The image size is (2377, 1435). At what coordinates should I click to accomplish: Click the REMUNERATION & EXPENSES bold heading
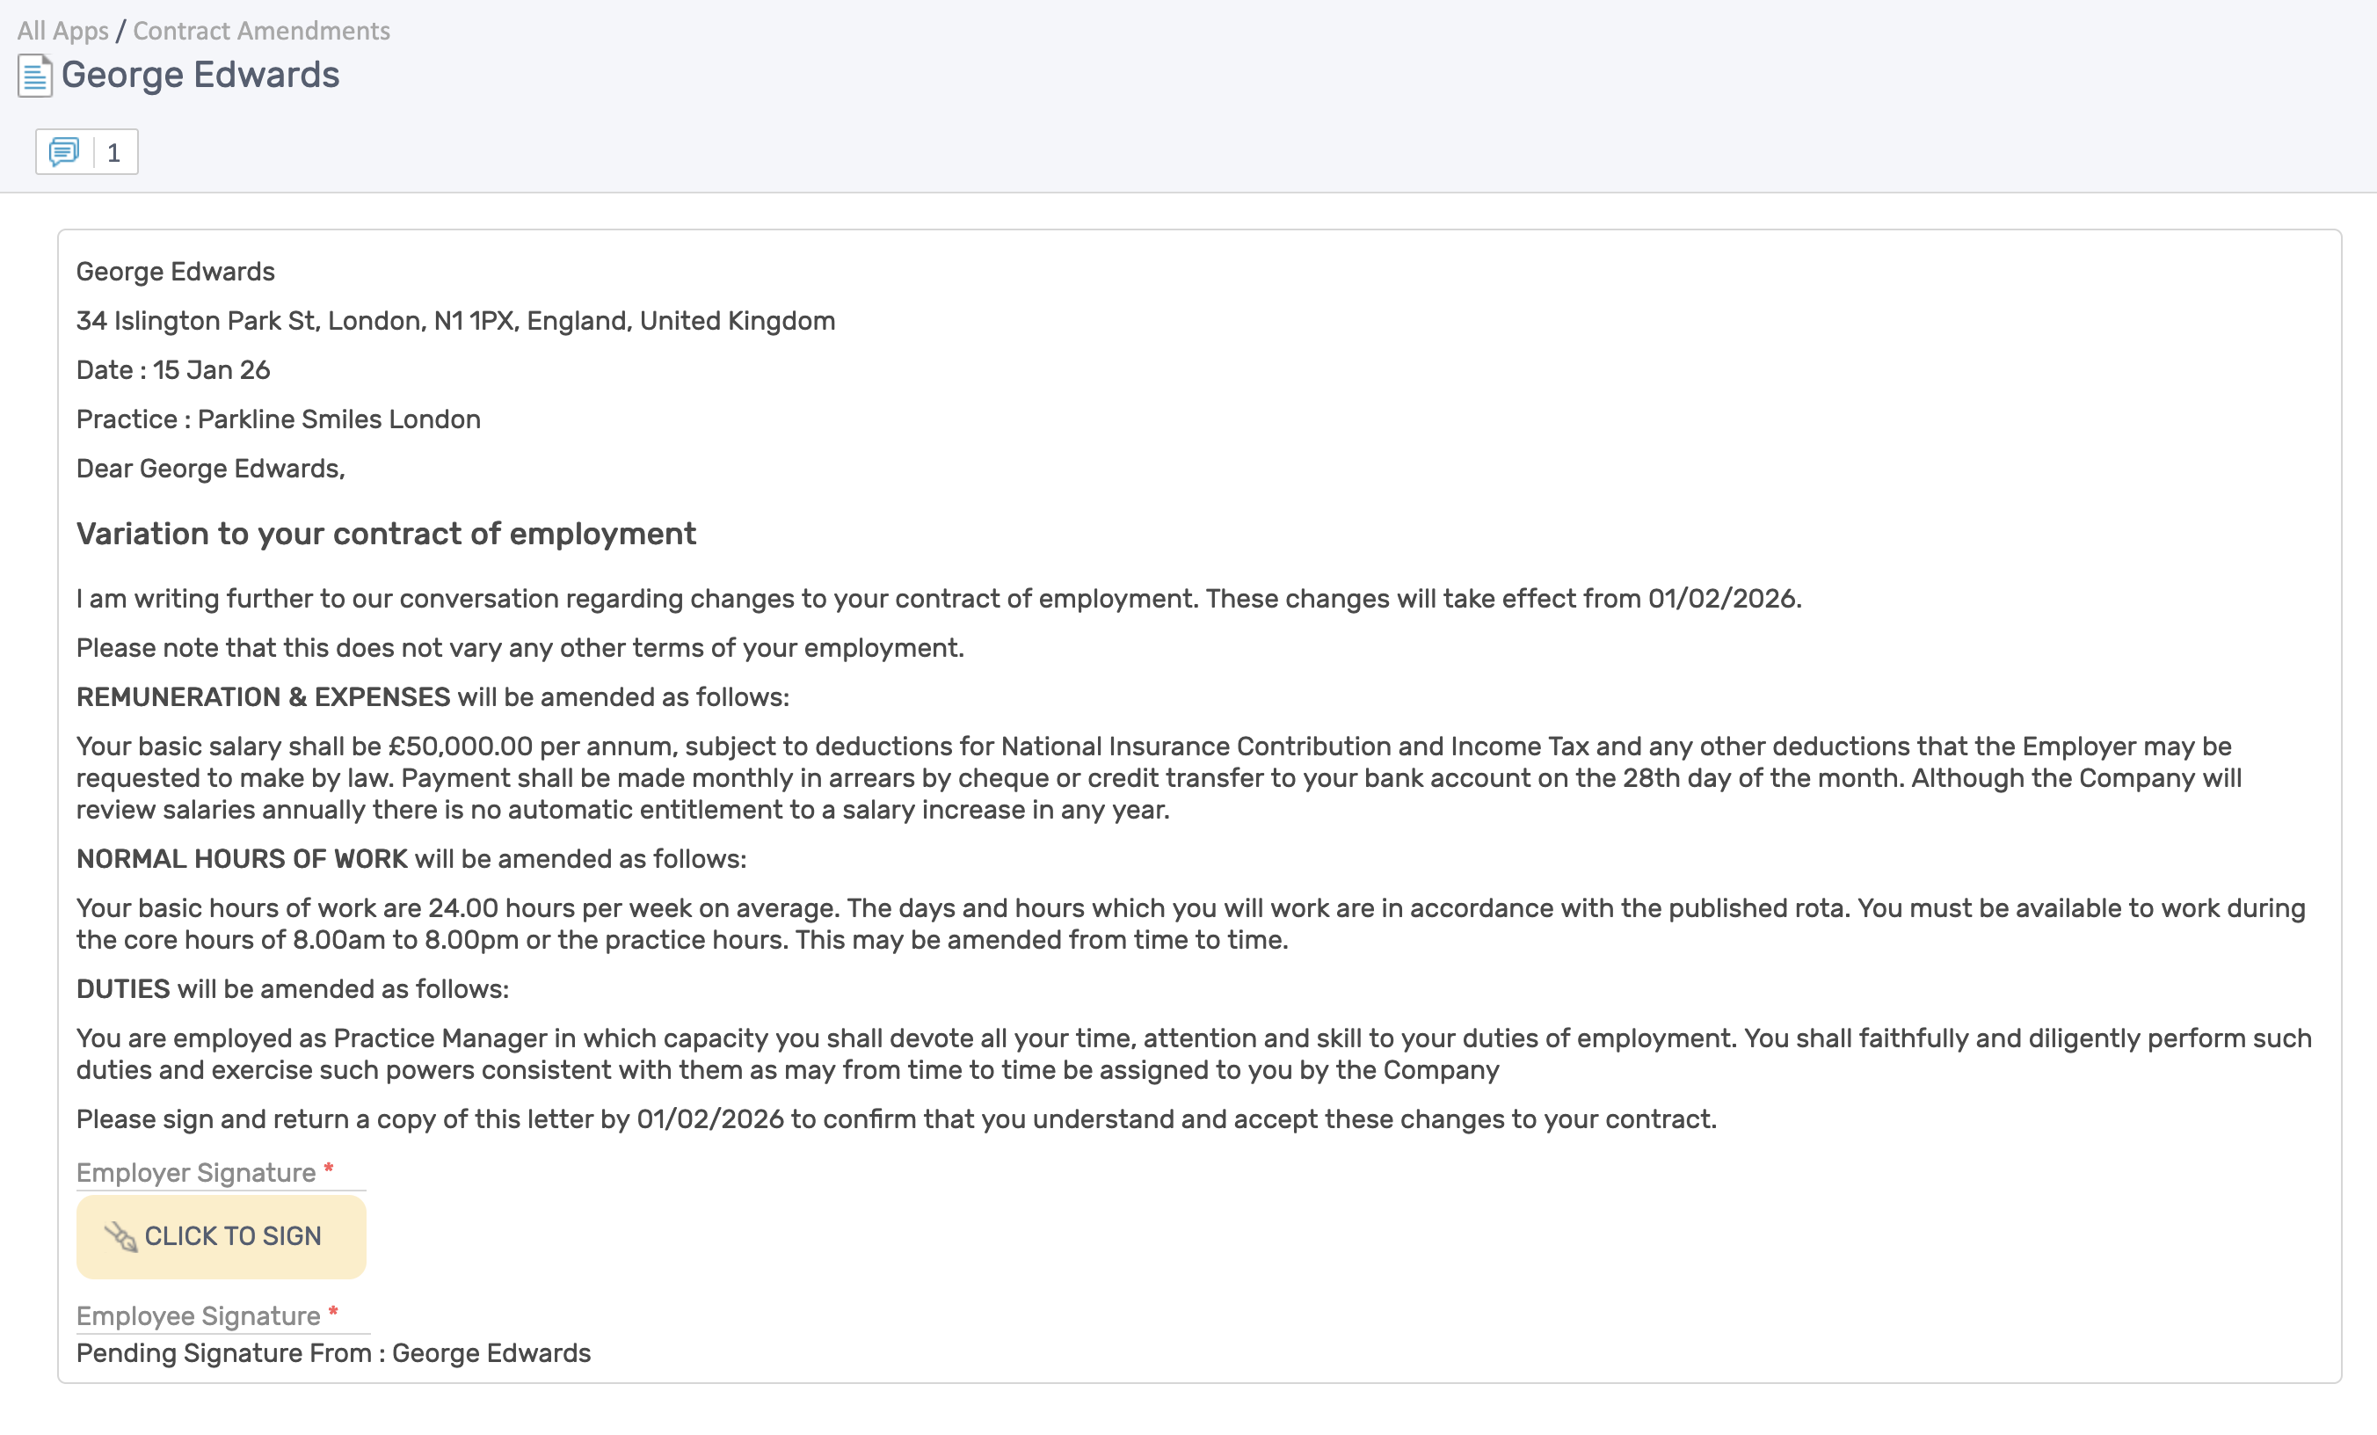(x=264, y=696)
